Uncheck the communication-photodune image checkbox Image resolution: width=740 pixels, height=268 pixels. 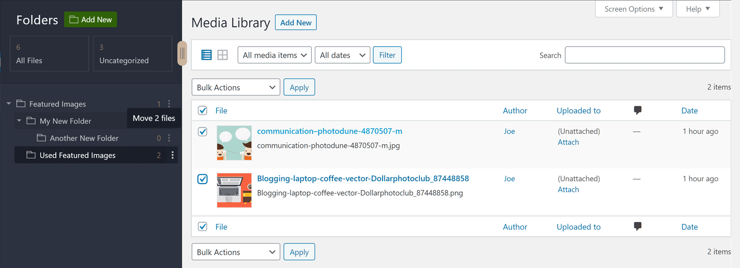pos(203,131)
